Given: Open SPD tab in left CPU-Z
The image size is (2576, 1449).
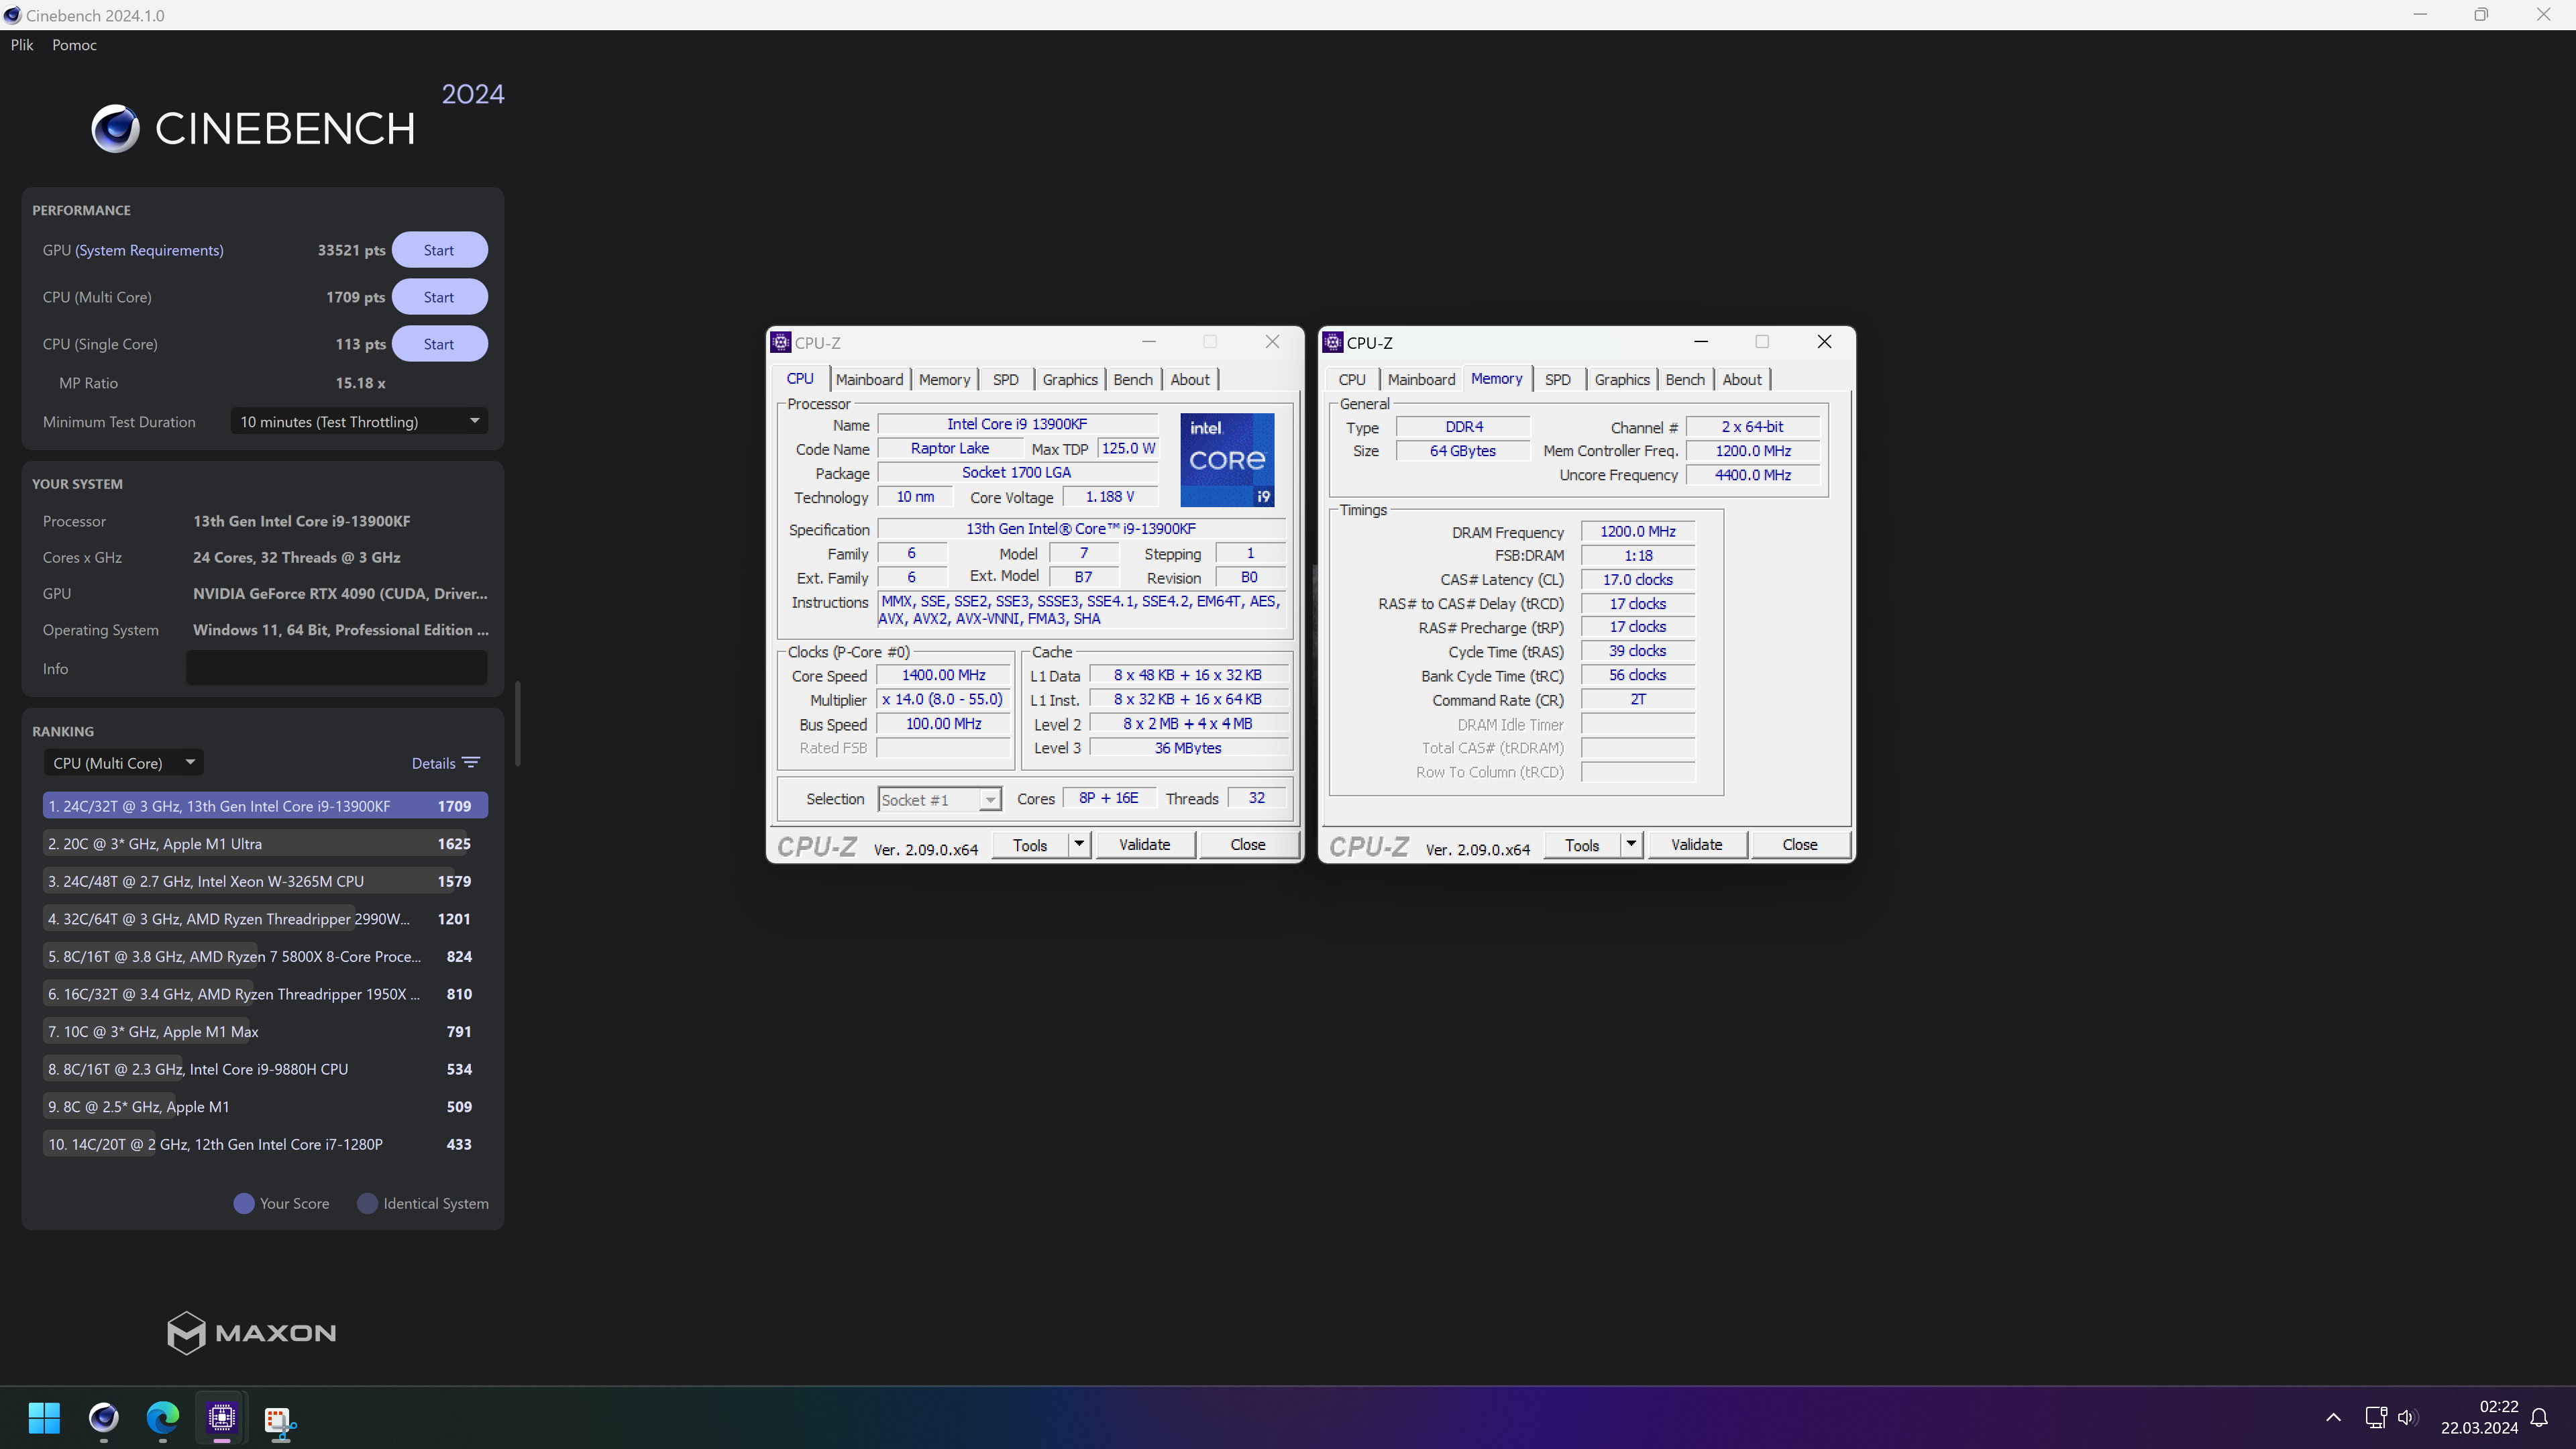Looking at the screenshot, I should 1005,379.
